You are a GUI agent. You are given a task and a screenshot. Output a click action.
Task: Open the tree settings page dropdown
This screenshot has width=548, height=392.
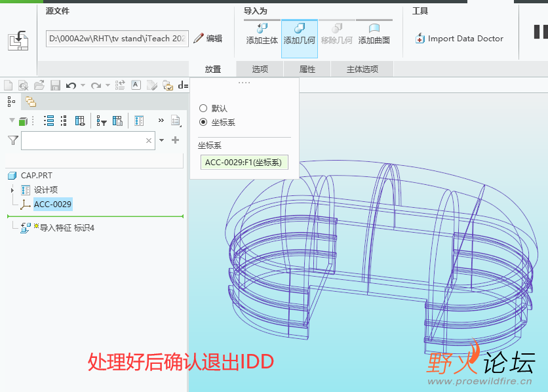(176, 121)
